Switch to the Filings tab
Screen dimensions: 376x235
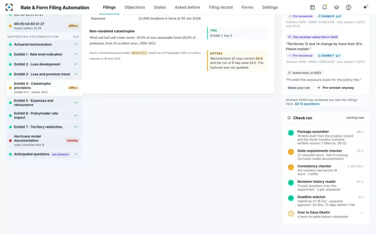(x=109, y=7)
